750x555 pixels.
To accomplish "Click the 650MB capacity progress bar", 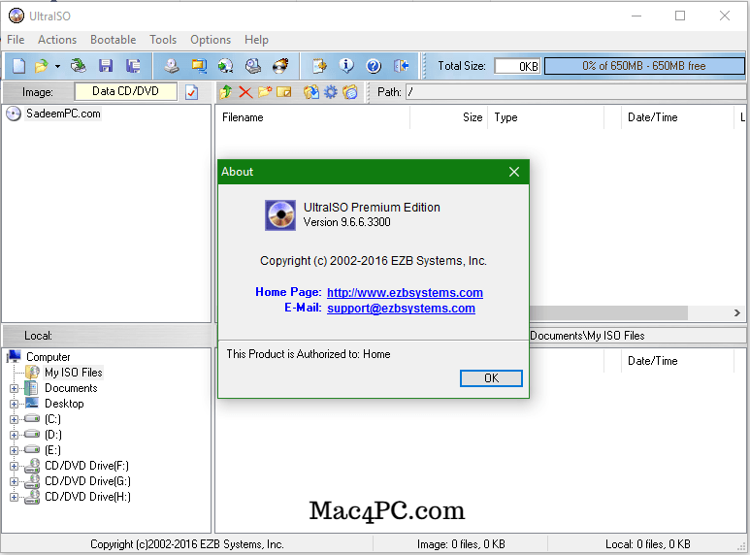I will coord(644,66).
